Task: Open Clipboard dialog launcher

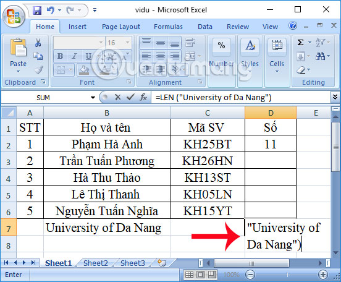Action: pos(43,82)
